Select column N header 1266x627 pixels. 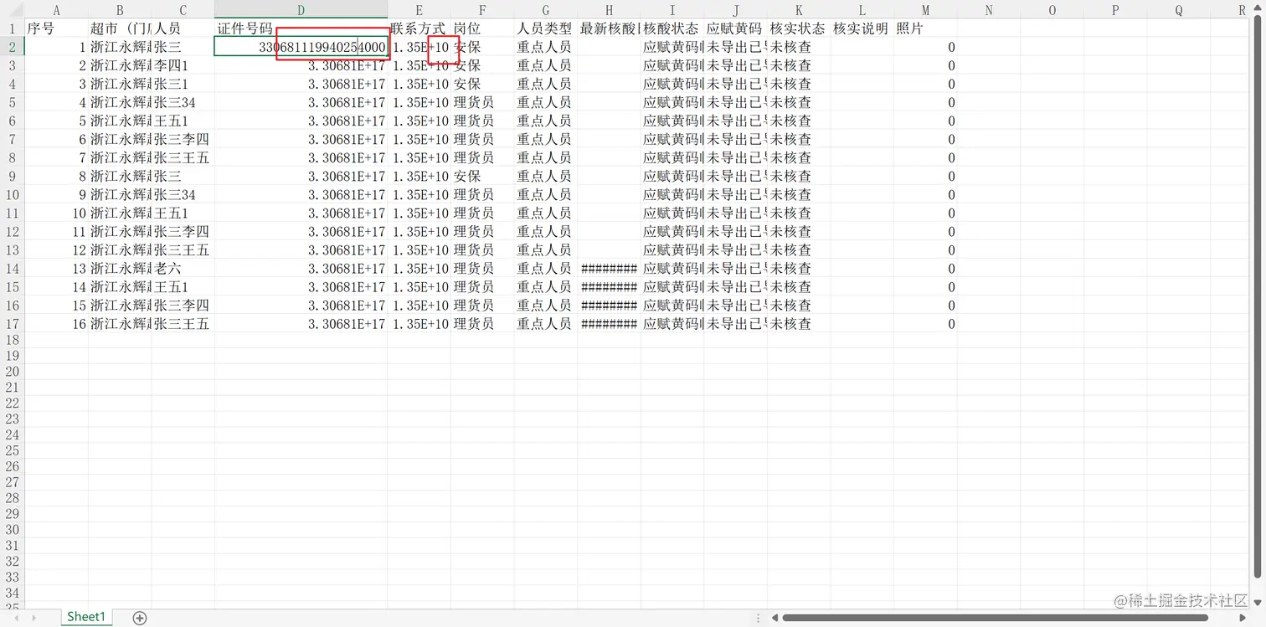pyautogui.click(x=989, y=10)
